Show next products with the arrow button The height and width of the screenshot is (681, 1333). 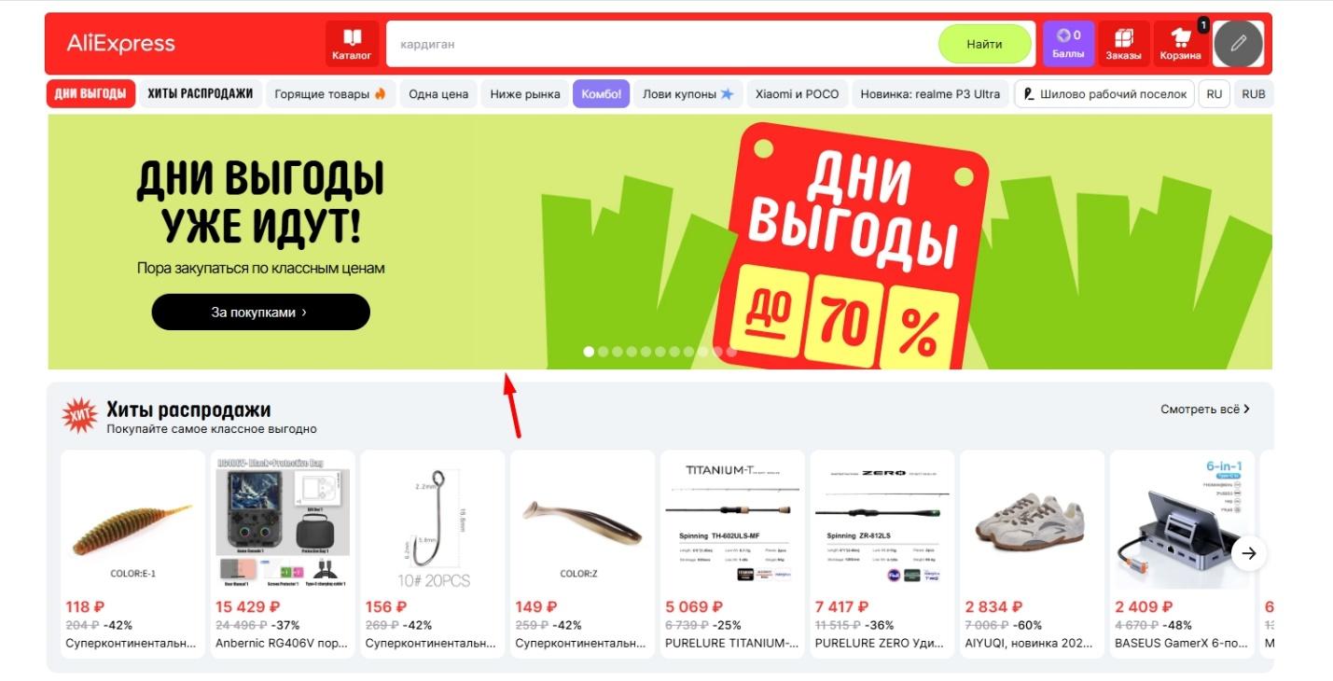pos(1249,553)
